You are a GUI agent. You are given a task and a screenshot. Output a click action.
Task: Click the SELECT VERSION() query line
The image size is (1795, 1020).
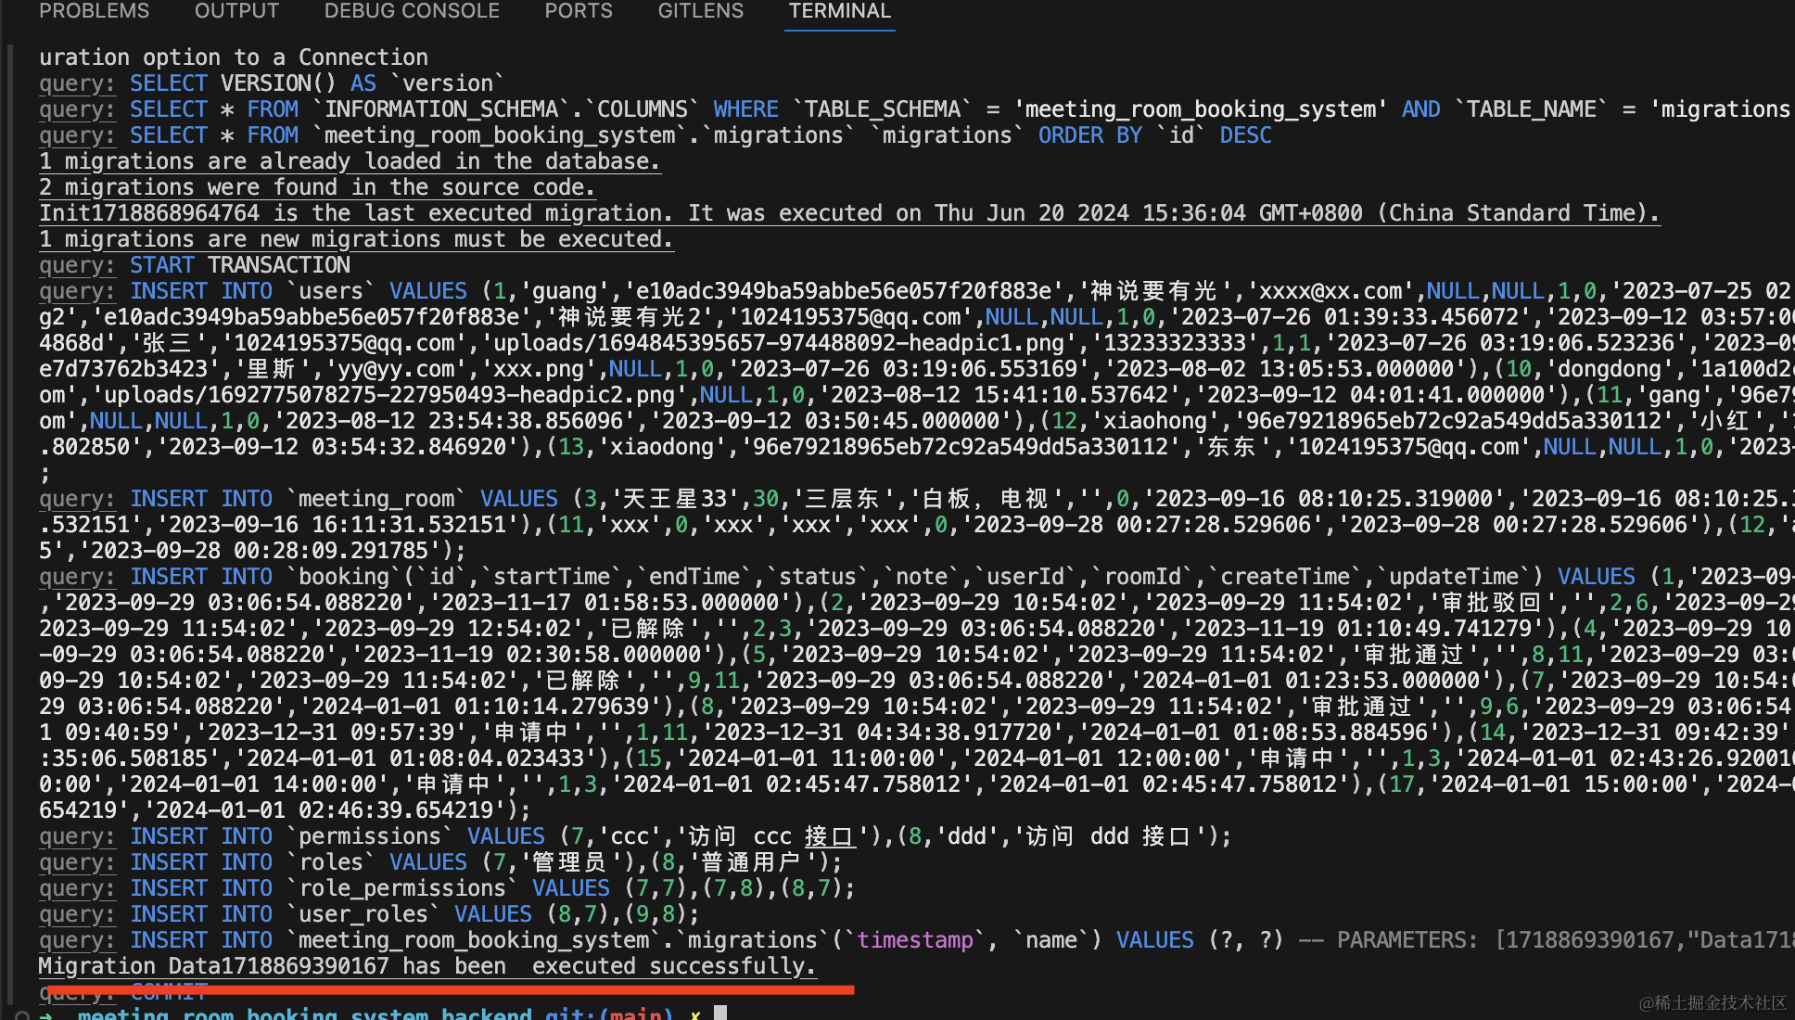pos(271,83)
